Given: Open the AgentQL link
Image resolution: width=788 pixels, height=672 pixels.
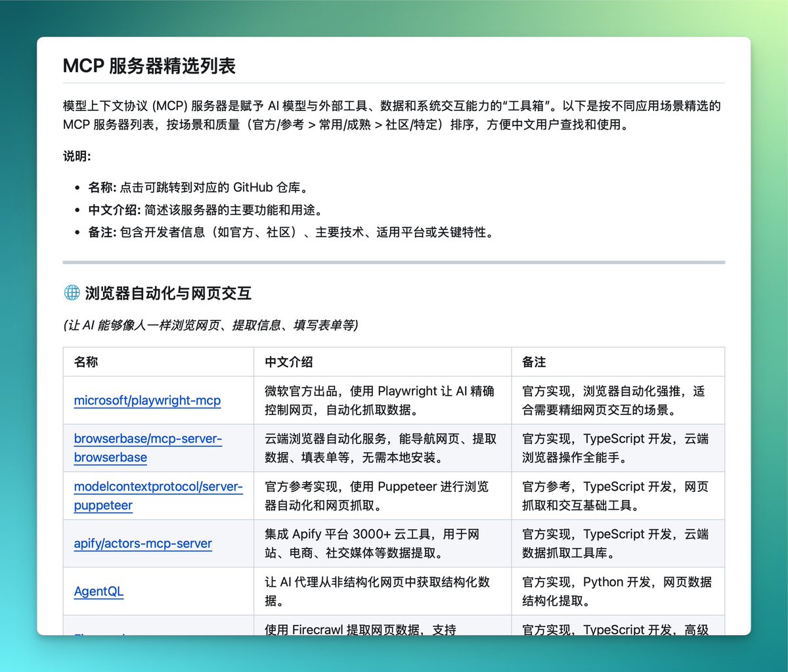Looking at the screenshot, I should coord(98,591).
